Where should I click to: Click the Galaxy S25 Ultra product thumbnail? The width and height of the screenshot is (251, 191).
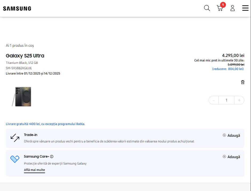click(x=22, y=97)
